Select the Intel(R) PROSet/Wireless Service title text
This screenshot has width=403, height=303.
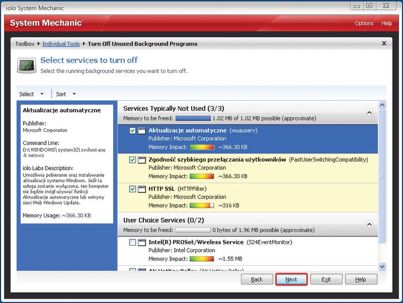pos(196,242)
